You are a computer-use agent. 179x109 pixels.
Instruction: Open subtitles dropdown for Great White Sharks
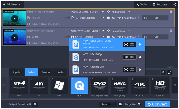click(x=129, y=31)
